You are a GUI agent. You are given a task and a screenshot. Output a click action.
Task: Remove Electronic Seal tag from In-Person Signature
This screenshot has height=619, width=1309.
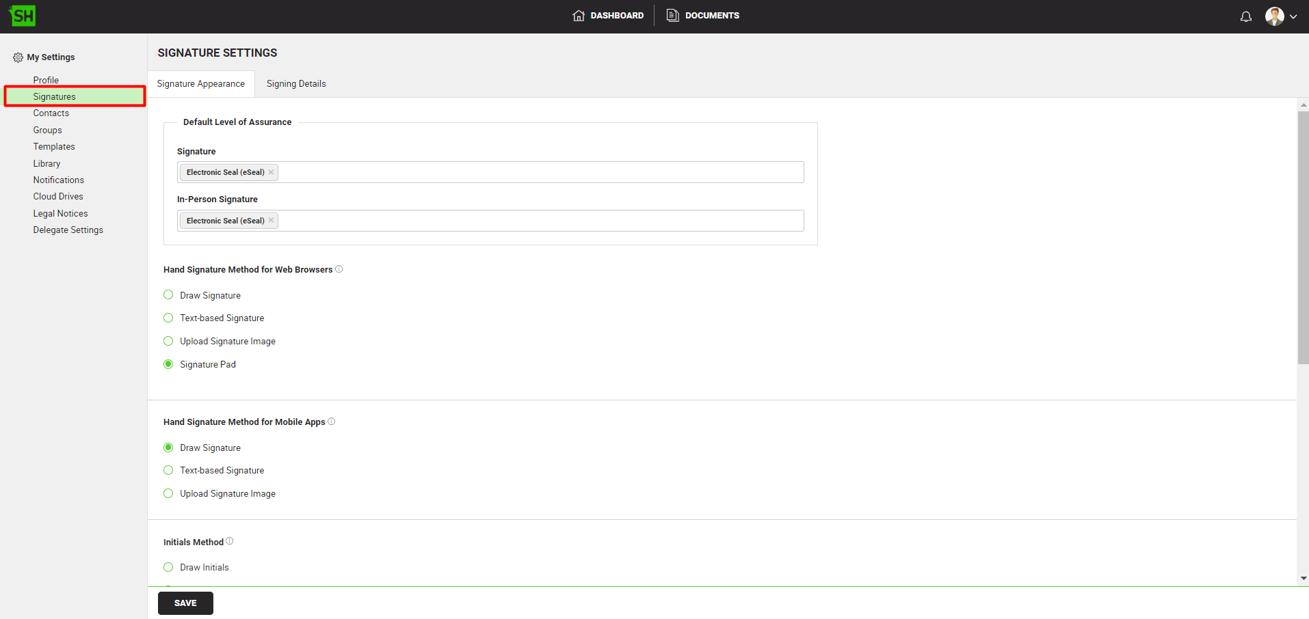(272, 220)
